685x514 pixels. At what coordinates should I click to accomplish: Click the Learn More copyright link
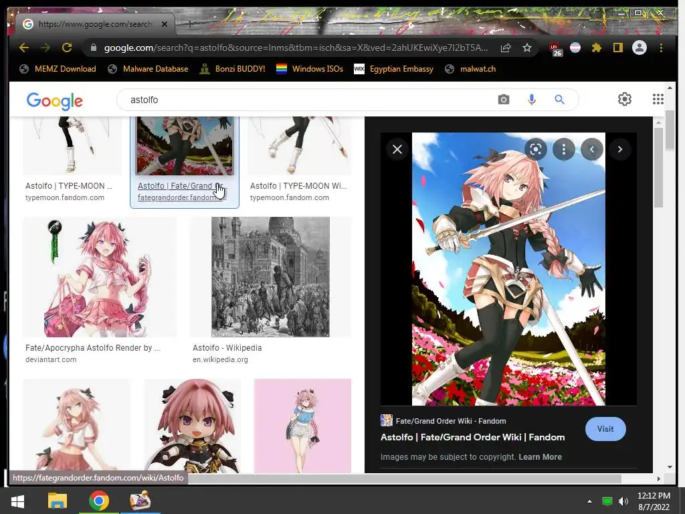point(540,456)
